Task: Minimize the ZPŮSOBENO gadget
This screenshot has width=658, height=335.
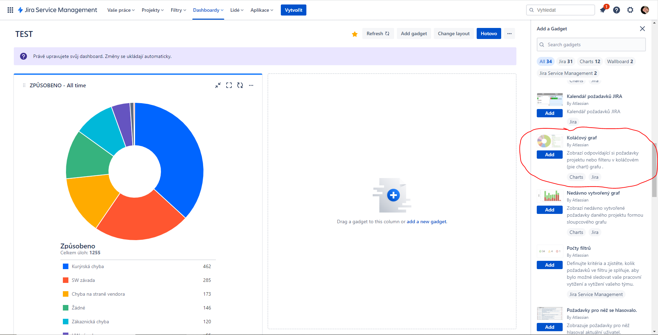Action: [218, 85]
